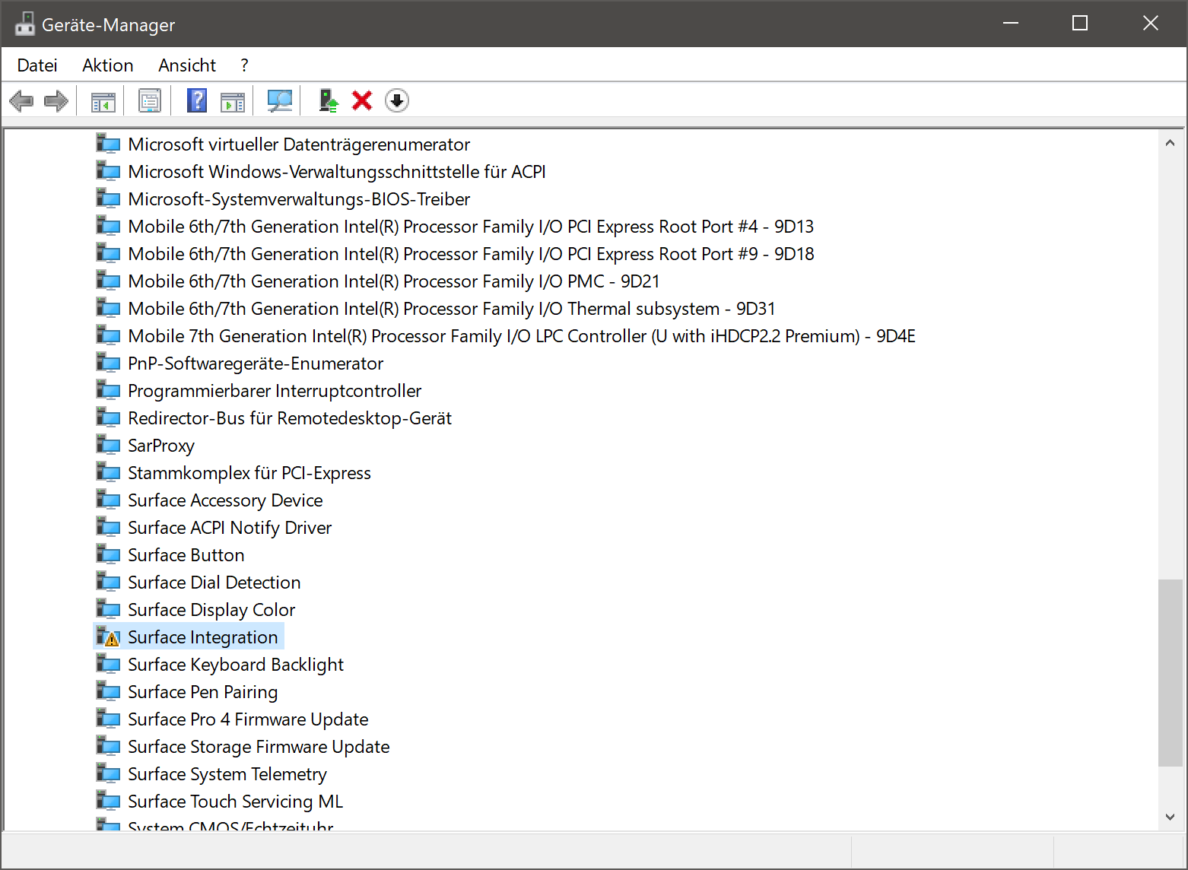Click the device icon beside Surface Display Color

[x=109, y=610]
